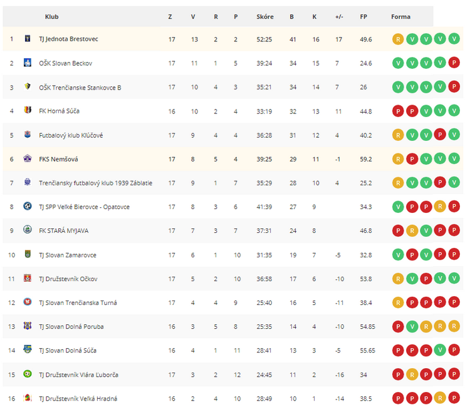Open TJ Družstevník Veľká Hradná link

78,399
